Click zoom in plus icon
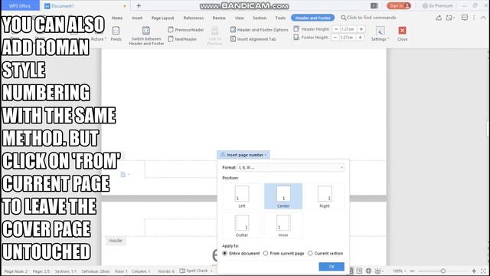 point(474,271)
